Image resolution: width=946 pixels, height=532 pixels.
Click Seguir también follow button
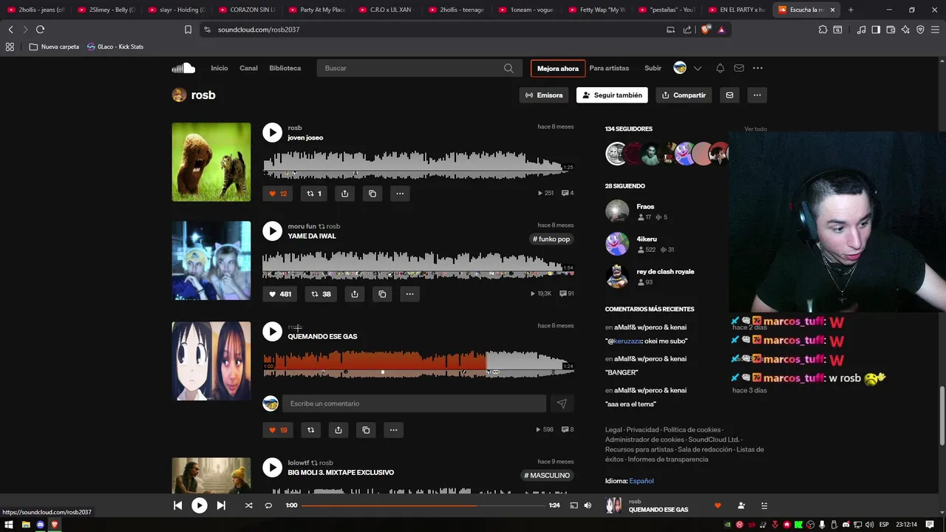(612, 95)
